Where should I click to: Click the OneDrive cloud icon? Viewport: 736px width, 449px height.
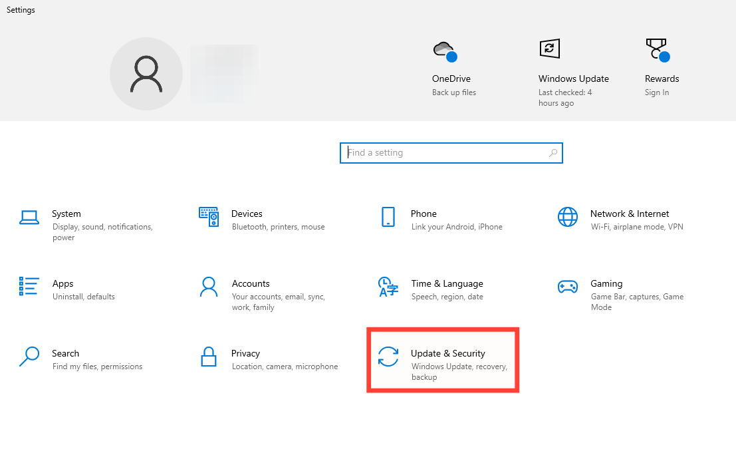443,50
